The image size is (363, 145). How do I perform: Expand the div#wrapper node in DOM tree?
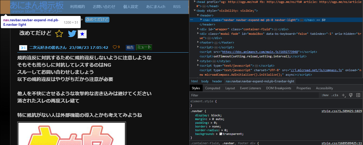[198, 29]
